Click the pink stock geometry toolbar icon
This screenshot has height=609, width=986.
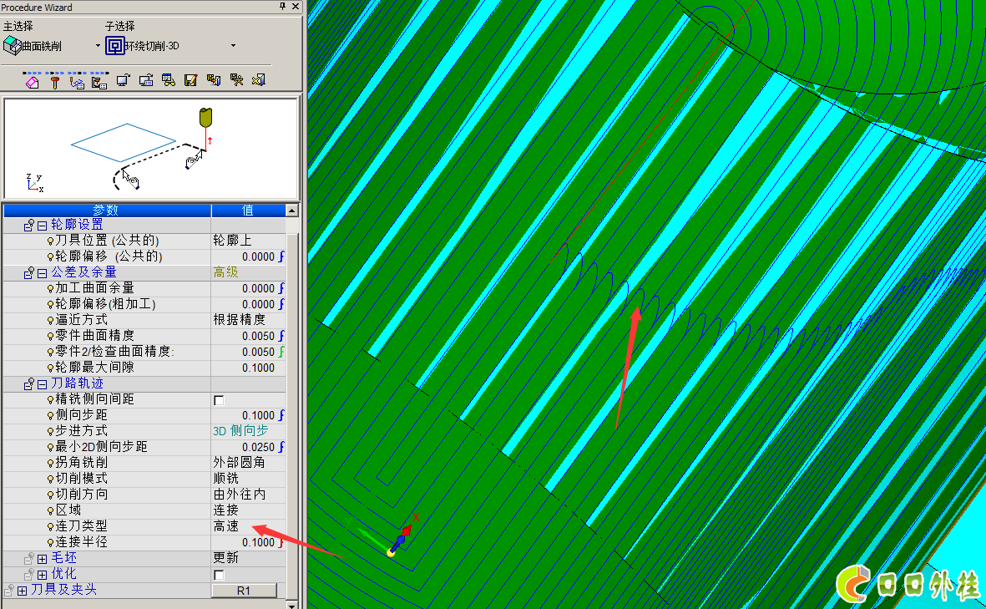click(32, 81)
